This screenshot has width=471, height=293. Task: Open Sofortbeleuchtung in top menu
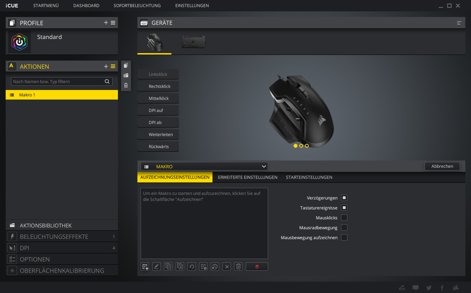click(x=137, y=6)
